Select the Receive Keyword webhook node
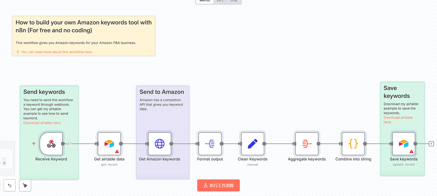The image size is (437, 196). point(51,144)
